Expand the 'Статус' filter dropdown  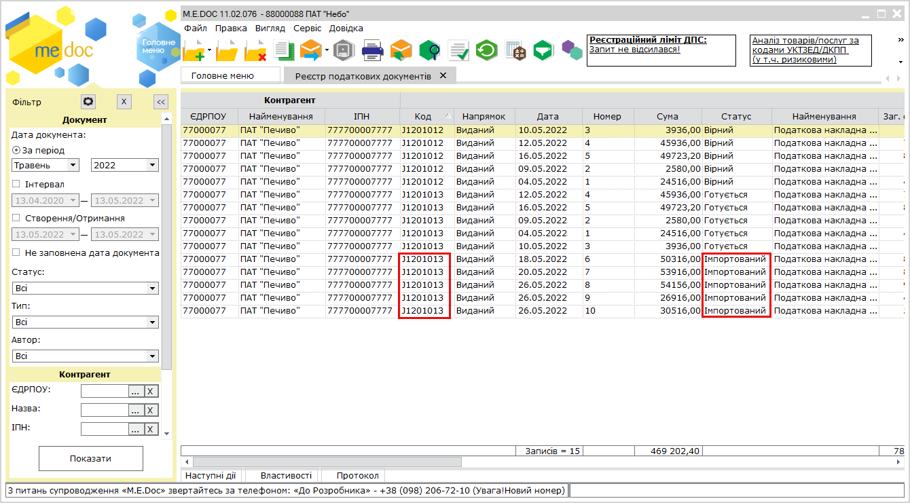click(152, 288)
